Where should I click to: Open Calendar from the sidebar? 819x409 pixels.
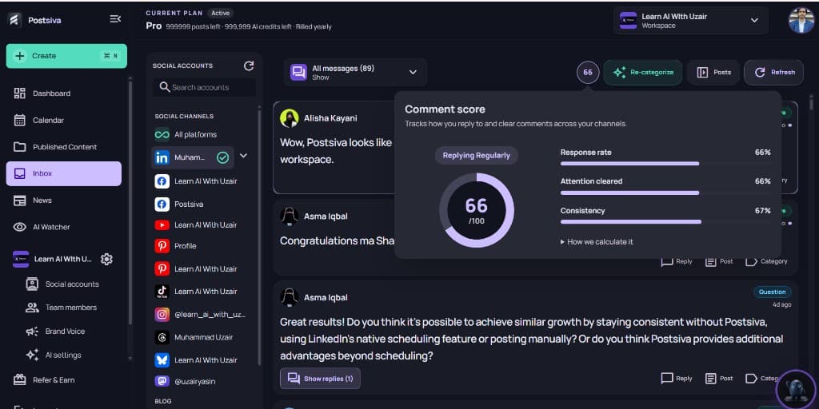click(48, 121)
